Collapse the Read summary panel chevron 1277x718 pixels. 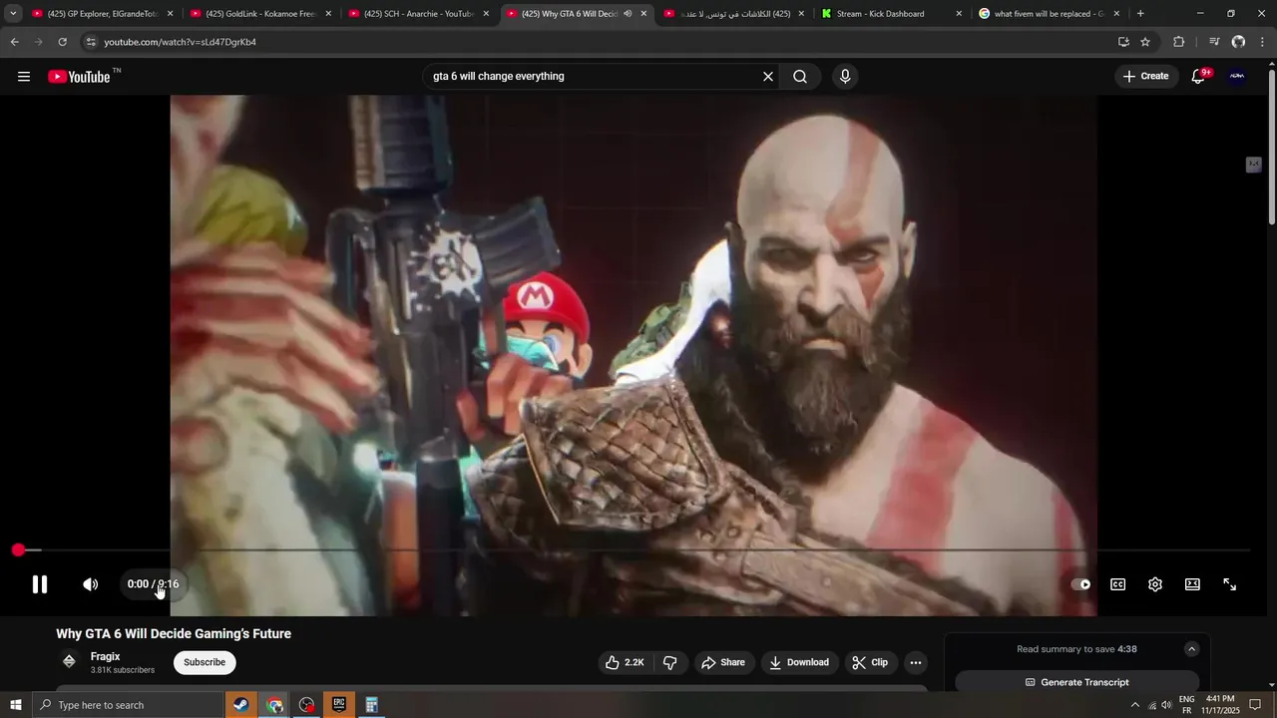(1191, 649)
